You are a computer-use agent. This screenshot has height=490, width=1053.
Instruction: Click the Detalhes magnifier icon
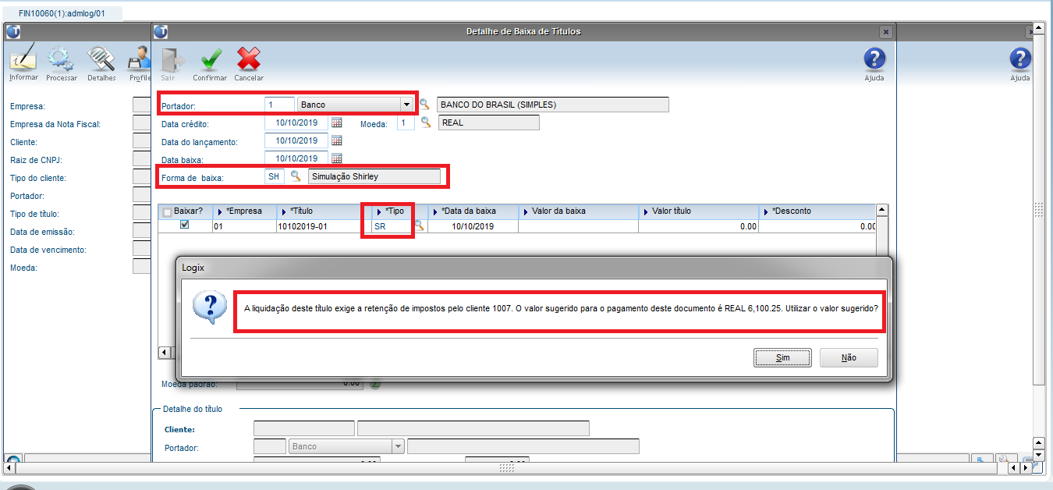tap(101, 59)
